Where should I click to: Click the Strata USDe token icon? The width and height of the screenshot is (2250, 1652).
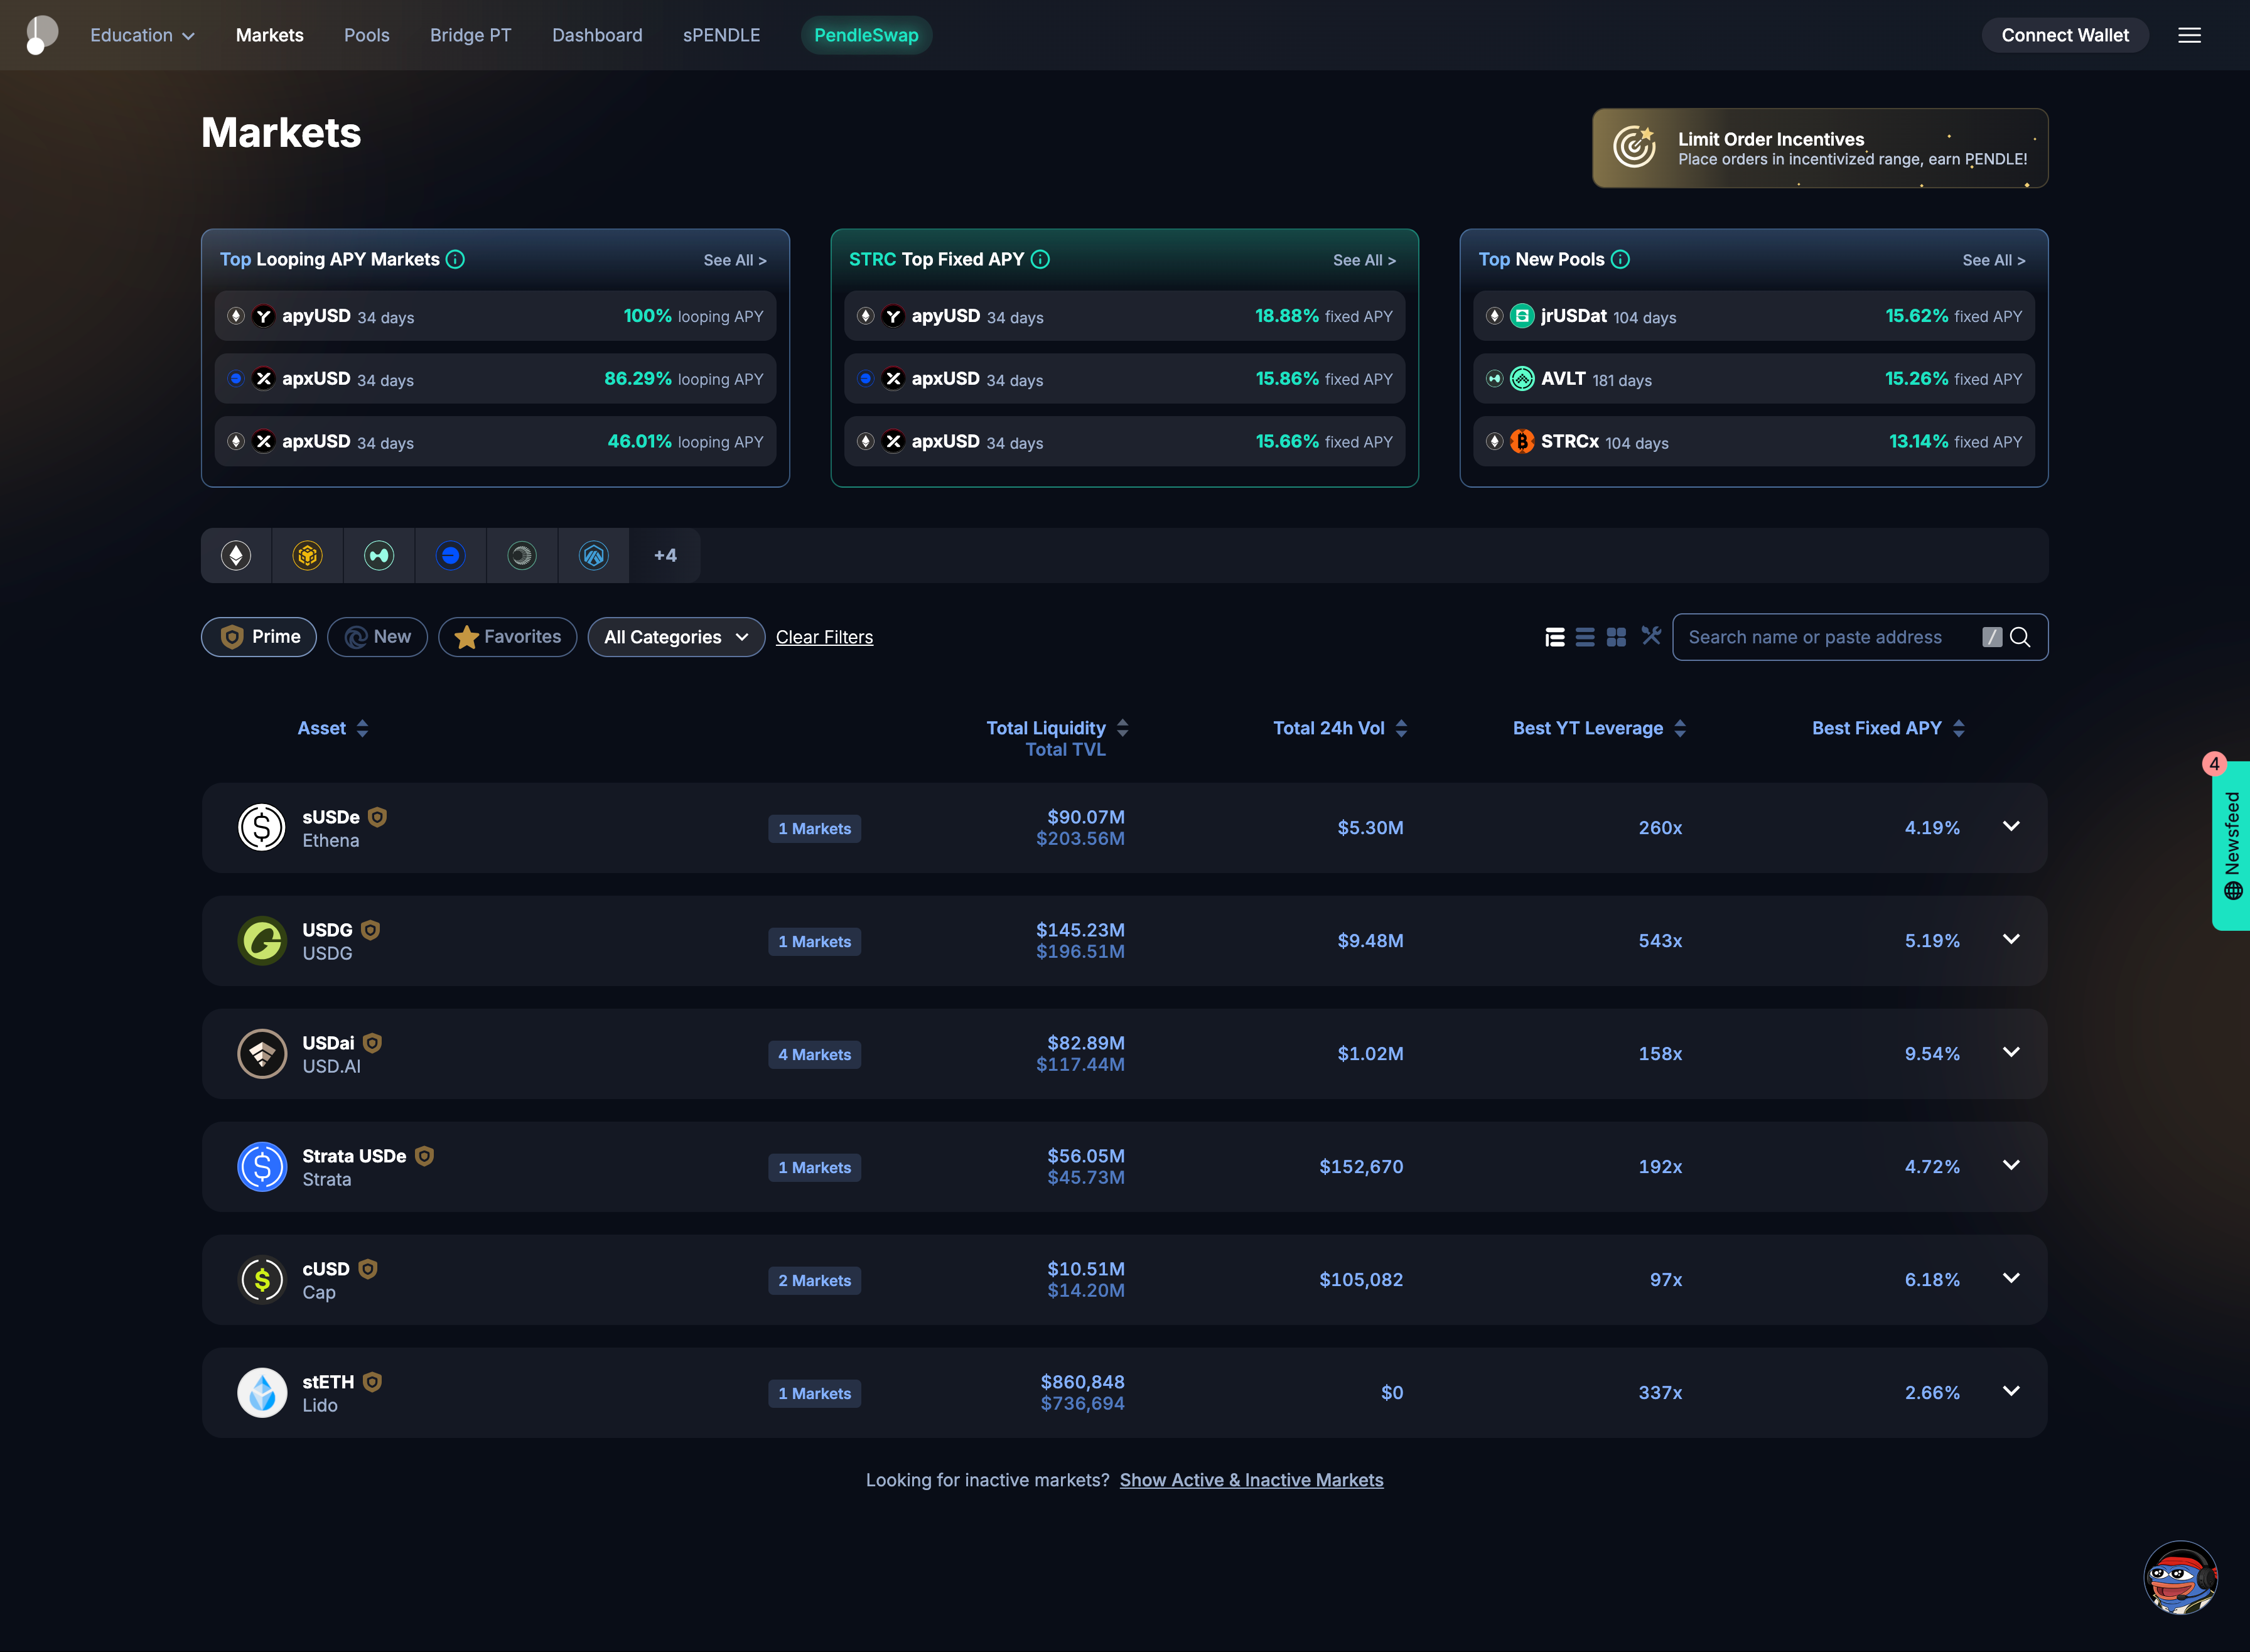coord(262,1167)
